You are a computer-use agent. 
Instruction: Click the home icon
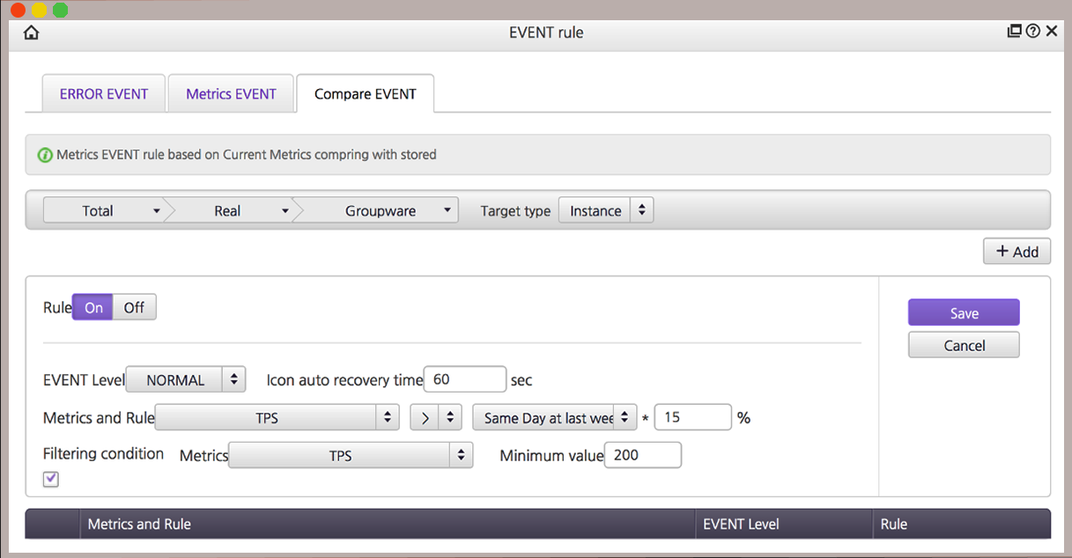(32, 33)
